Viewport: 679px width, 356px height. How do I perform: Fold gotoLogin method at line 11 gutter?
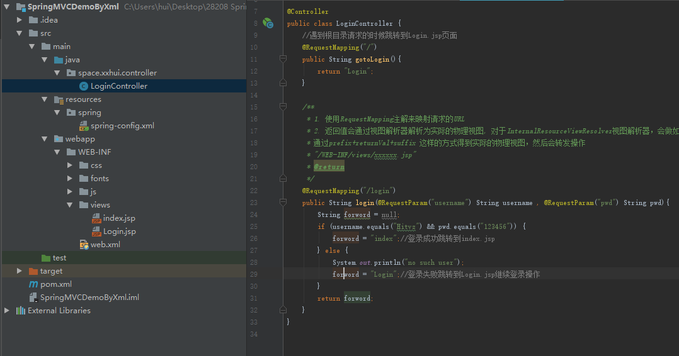click(283, 59)
